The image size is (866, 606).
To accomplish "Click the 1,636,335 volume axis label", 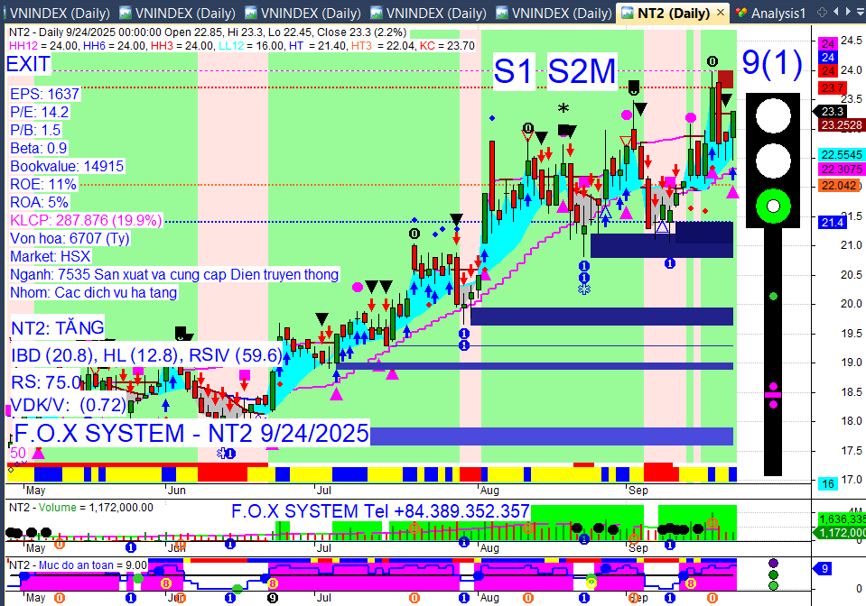I will (843, 519).
